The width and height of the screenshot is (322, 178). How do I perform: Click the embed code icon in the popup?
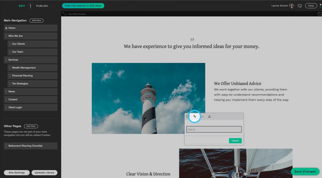(202, 116)
